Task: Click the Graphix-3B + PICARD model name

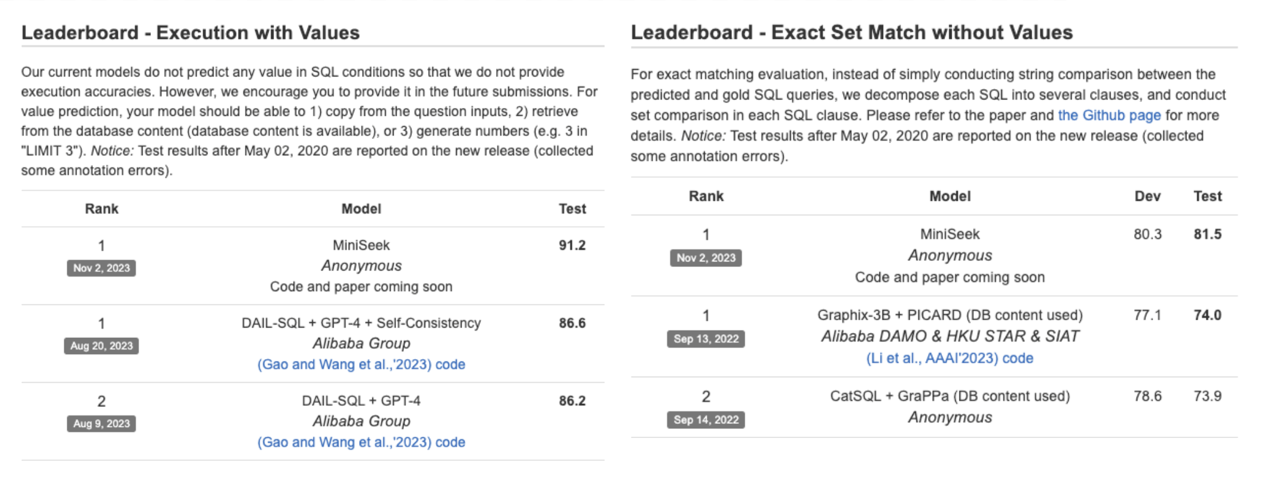Action: (950, 315)
